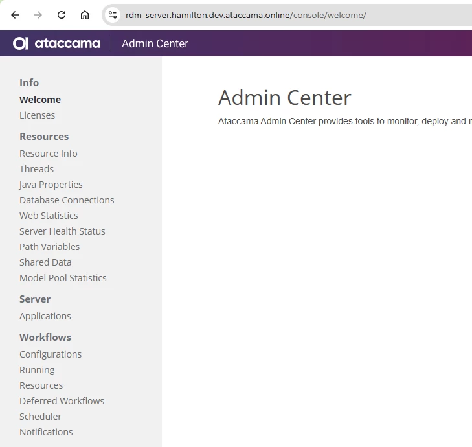
Task: Open Resources under Workflows
Action: (41, 385)
